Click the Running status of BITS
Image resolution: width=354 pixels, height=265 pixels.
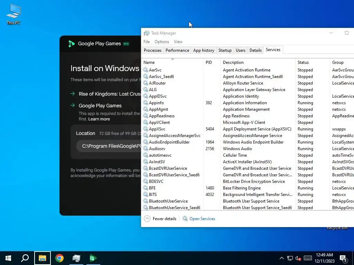click(305, 195)
